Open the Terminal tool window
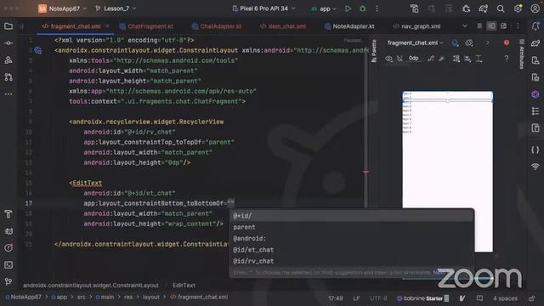Screen dimensions: 544x306 pos(8,265)
